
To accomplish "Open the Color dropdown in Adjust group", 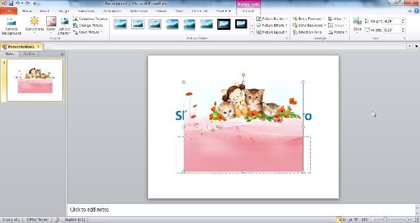I will point(51,25).
